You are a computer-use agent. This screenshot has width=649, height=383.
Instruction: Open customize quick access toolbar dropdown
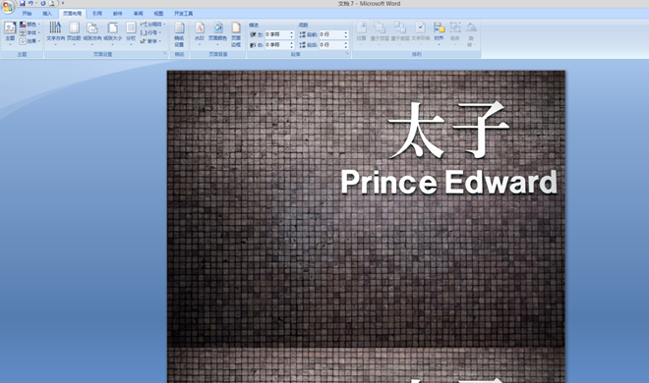[x=63, y=3]
